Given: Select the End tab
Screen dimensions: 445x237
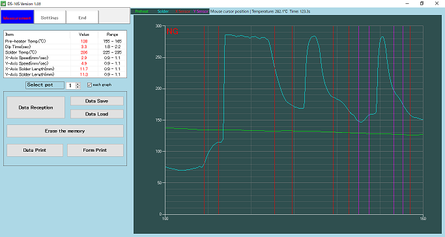Looking at the screenshot, I should coord(82,18).
